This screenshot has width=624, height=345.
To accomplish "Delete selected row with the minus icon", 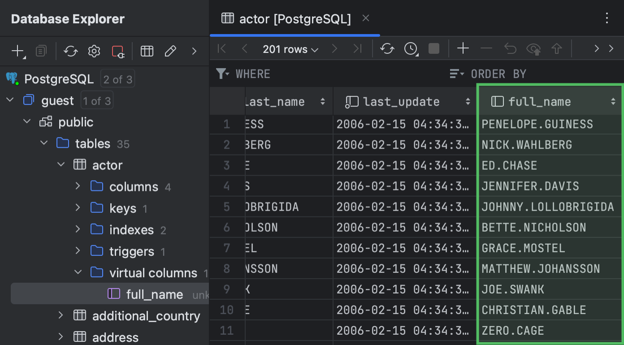I will pyautogui.click(x=487, y=48).
